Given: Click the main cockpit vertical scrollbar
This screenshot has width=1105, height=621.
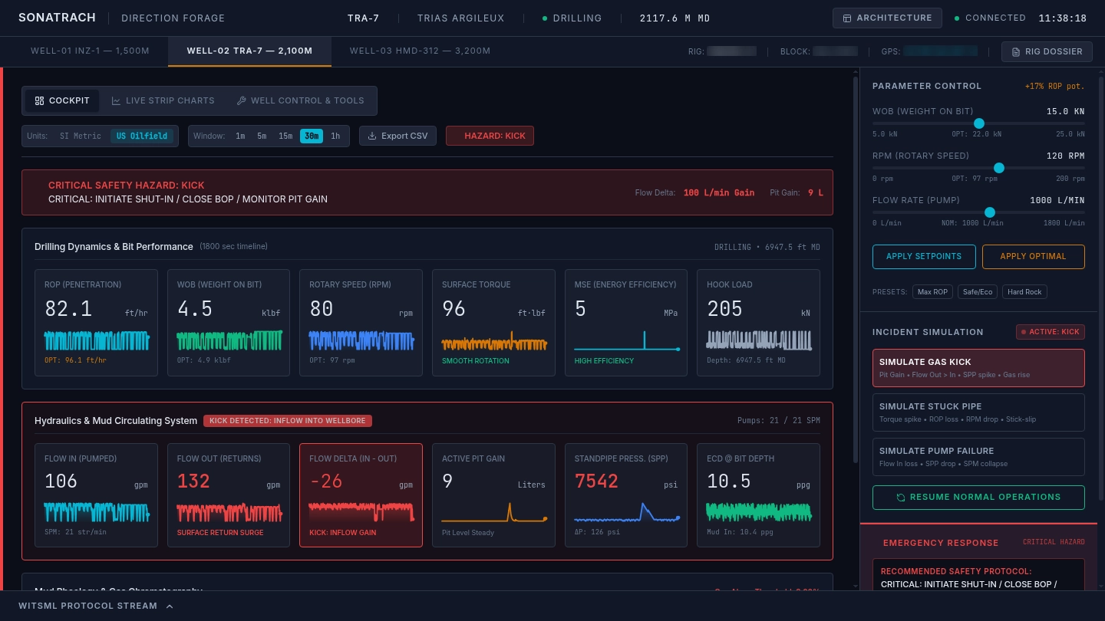Looking at the screenshot, I should click(x=856, y=268).
